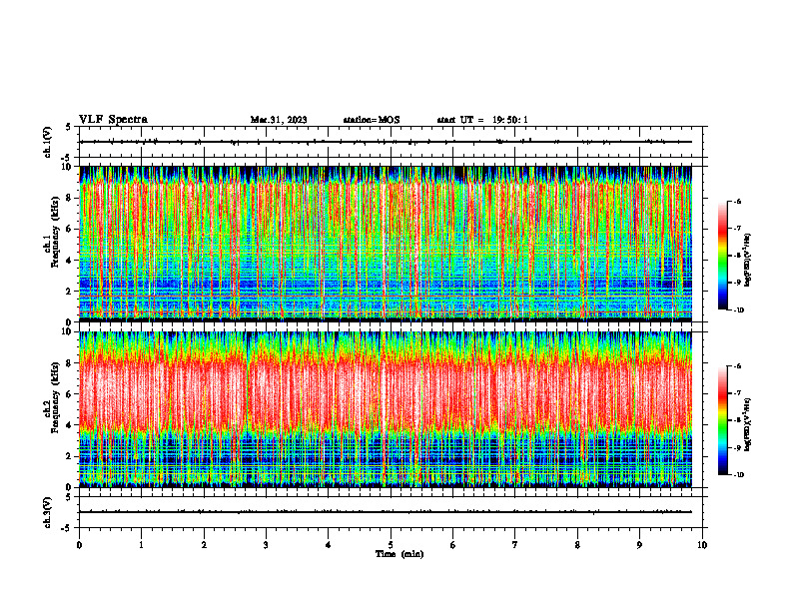Click the "6" kHz tick of ch.1 spectrogram

pos(70,229)
